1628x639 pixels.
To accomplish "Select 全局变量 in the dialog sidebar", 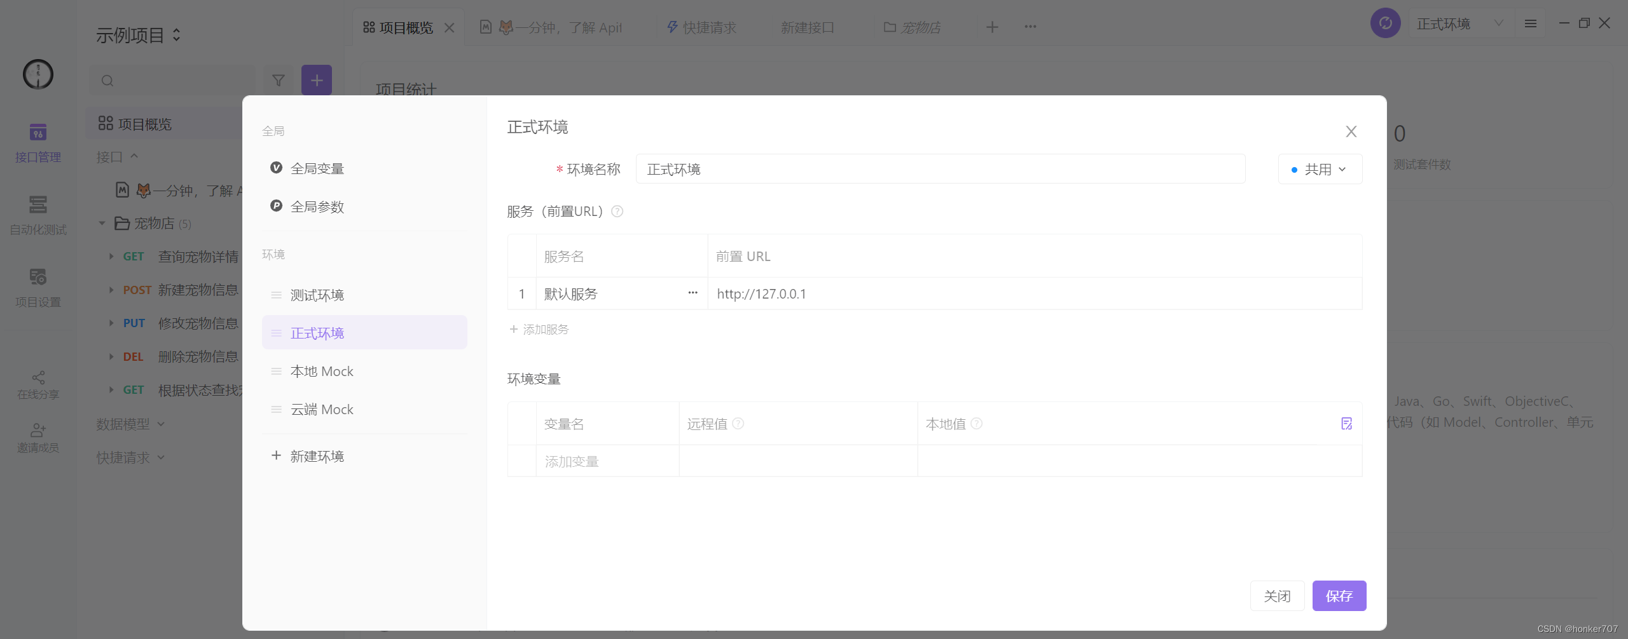I will coord(364,168).
